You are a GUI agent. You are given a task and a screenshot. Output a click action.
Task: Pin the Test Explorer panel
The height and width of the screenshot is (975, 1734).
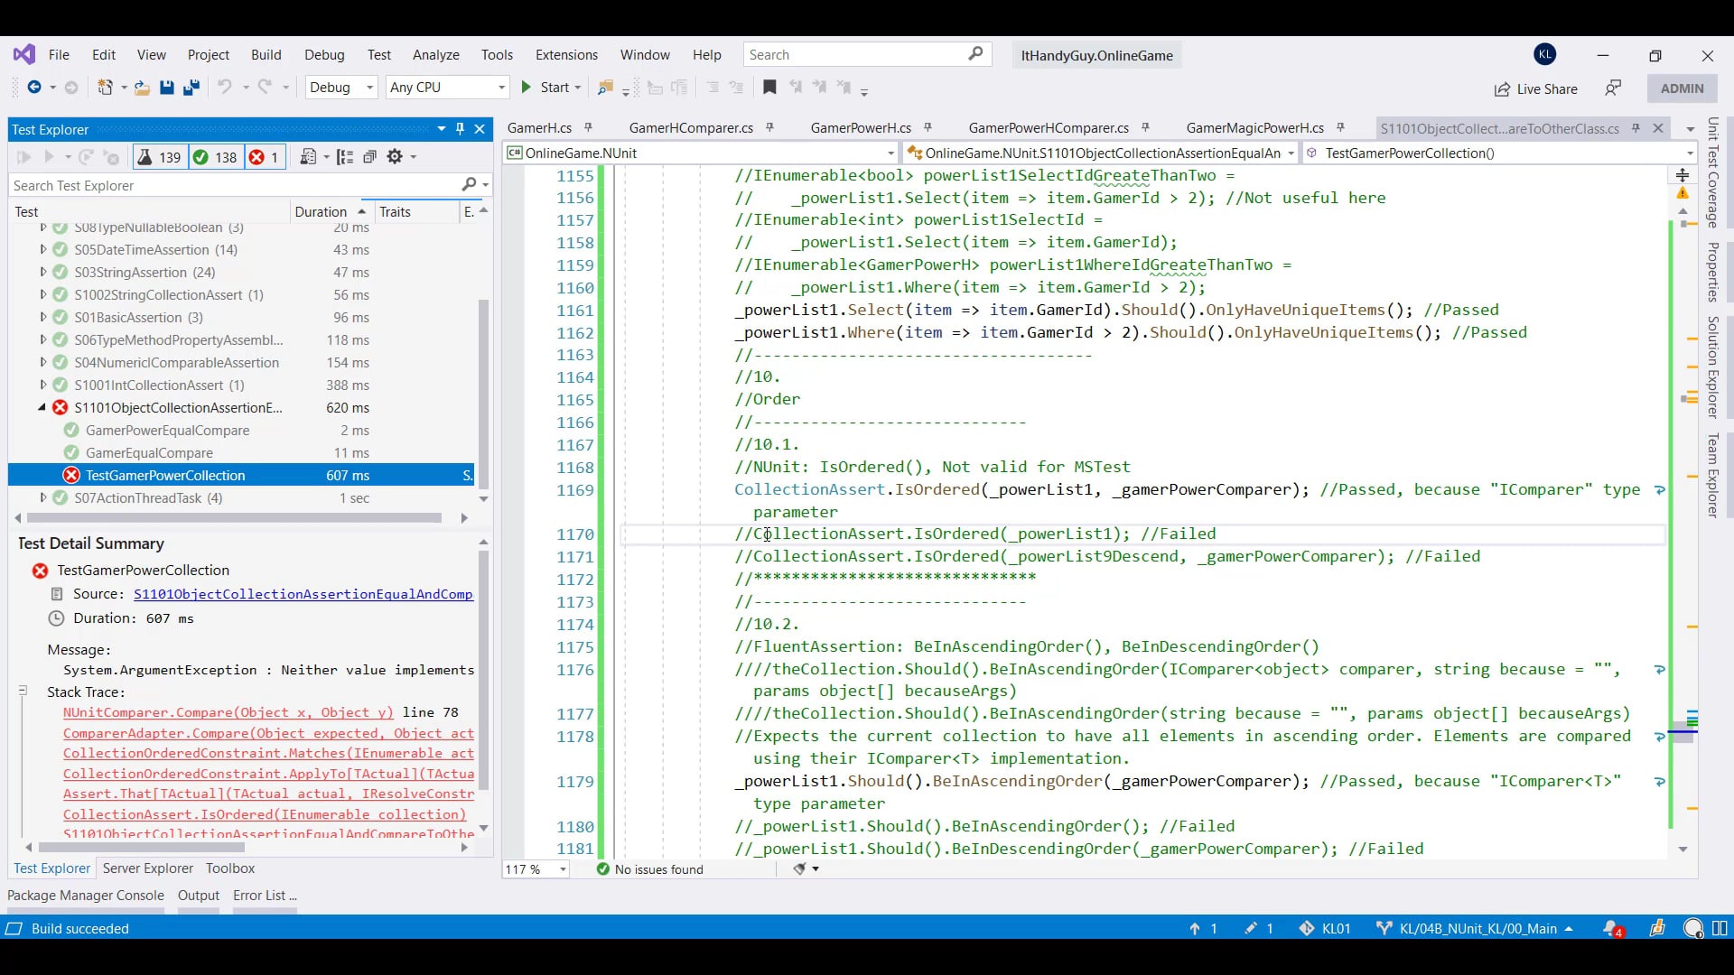click(x=461, y=129)
